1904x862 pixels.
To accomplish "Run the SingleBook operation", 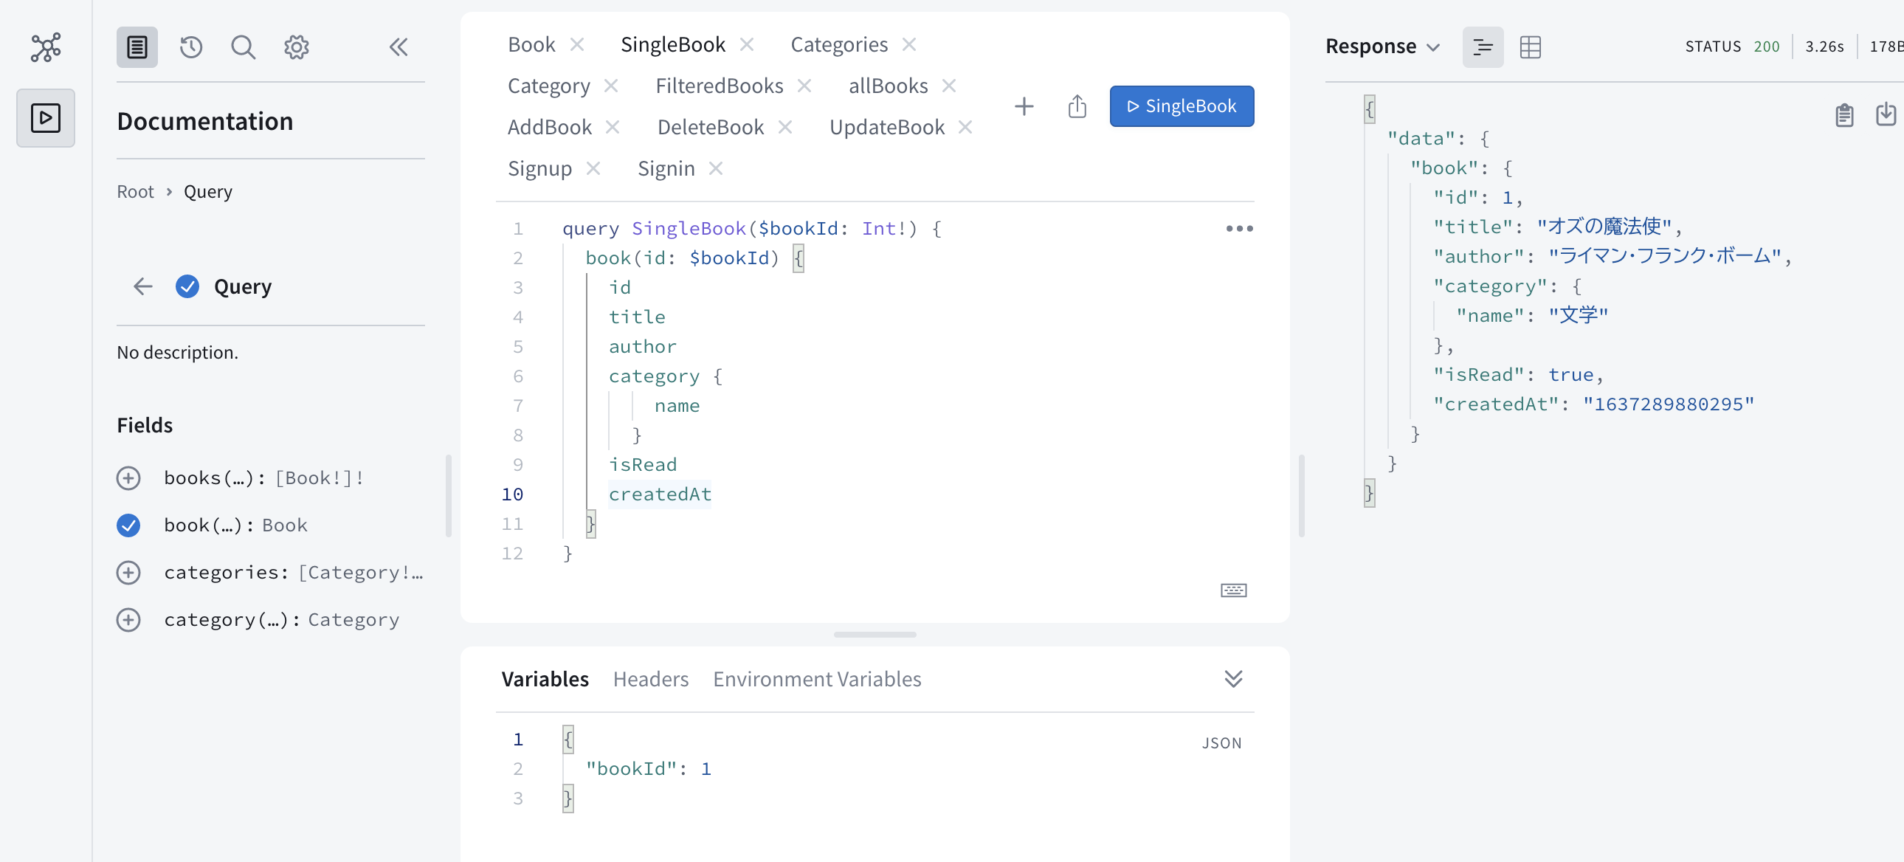I will point(1181,106).
